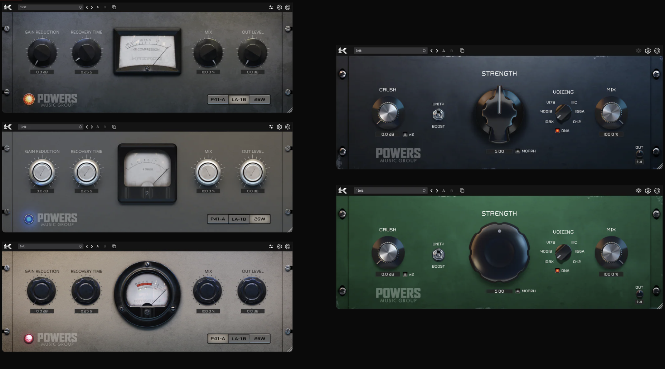Click the K logo in the beige compressor plugin

coord(8,246)
